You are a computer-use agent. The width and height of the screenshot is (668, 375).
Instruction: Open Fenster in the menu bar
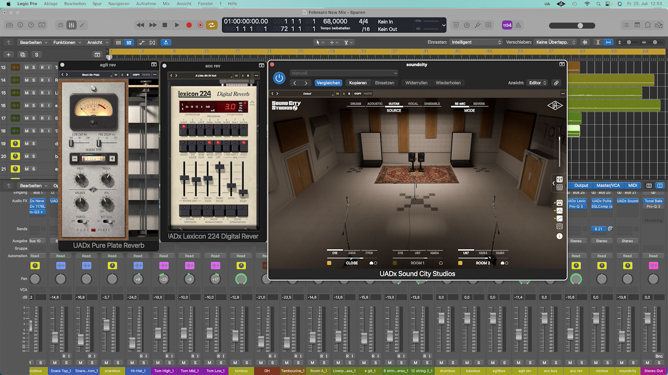(x=205, y=3)
